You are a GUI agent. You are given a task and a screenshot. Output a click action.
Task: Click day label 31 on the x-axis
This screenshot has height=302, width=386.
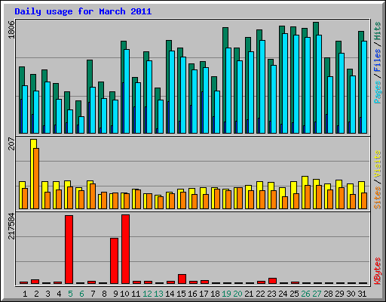[362, 294]
